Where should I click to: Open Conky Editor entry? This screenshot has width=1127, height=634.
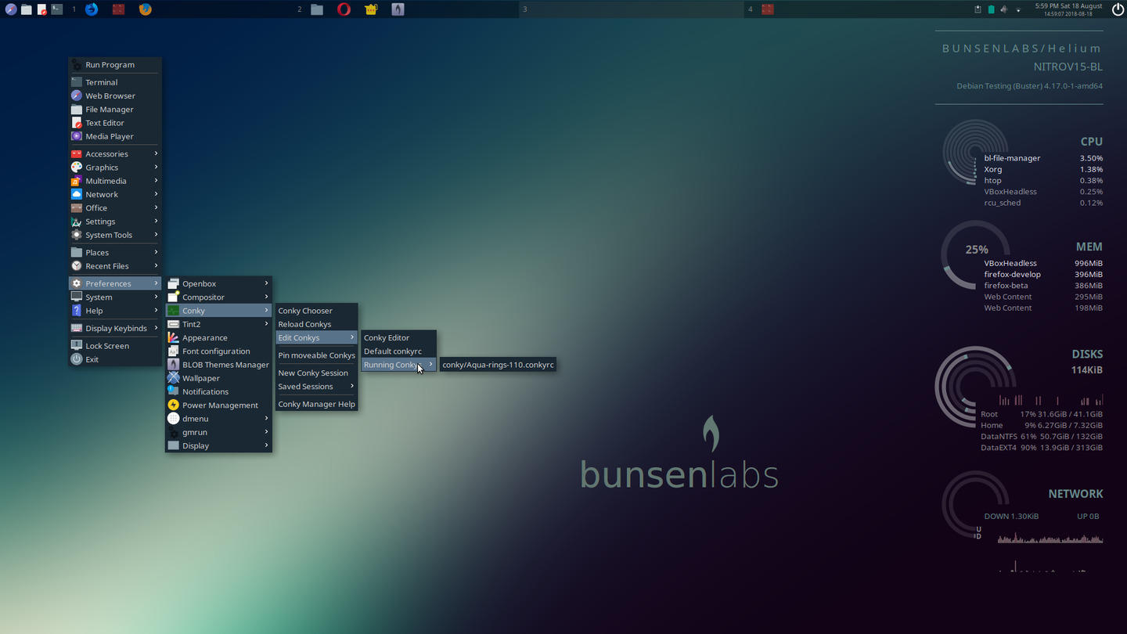[x=398, y=338]
